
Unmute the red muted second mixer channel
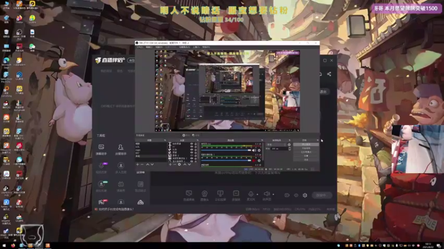tap(254, 160)
